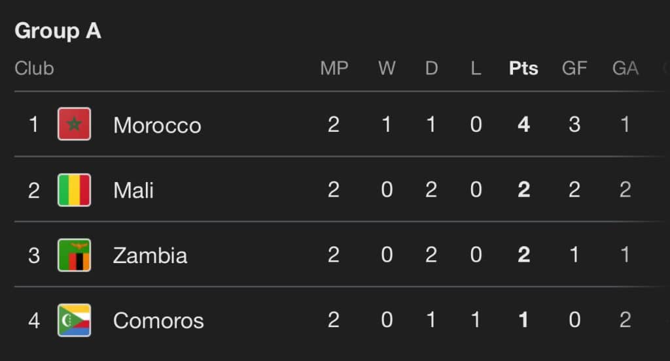670x361 pixels.
Task: Click the L column header
Action: pos(476,68)
